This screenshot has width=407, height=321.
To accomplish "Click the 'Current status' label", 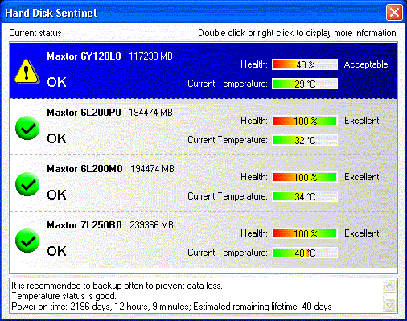I will click(35, 33).
